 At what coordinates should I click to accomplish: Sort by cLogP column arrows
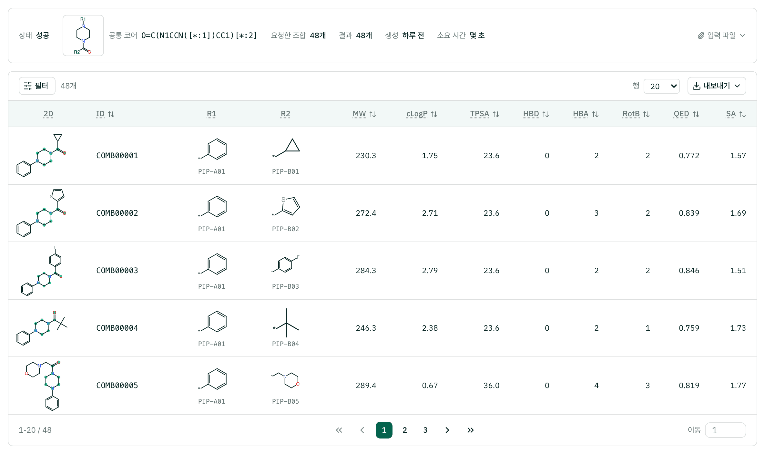434,114
